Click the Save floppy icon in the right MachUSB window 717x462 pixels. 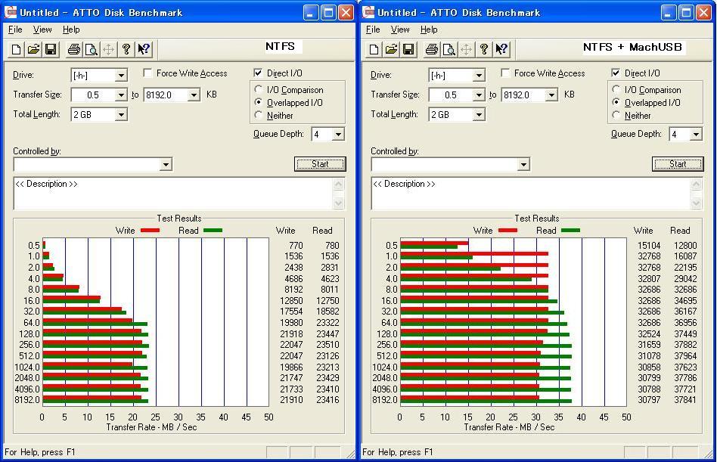tap(408, 50)
